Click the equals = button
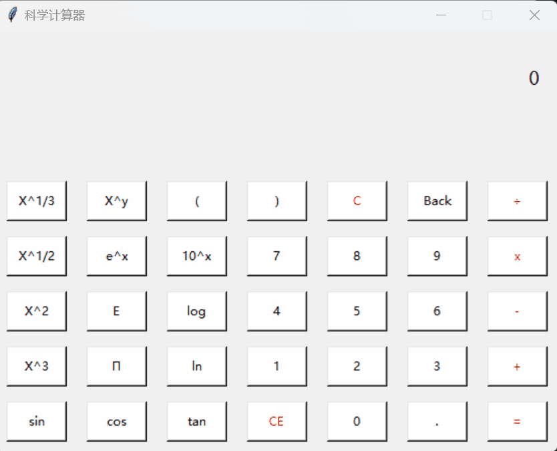 click(517, 422)
